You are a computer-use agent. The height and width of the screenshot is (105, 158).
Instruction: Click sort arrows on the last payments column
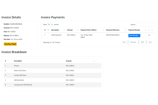(152, 30)
